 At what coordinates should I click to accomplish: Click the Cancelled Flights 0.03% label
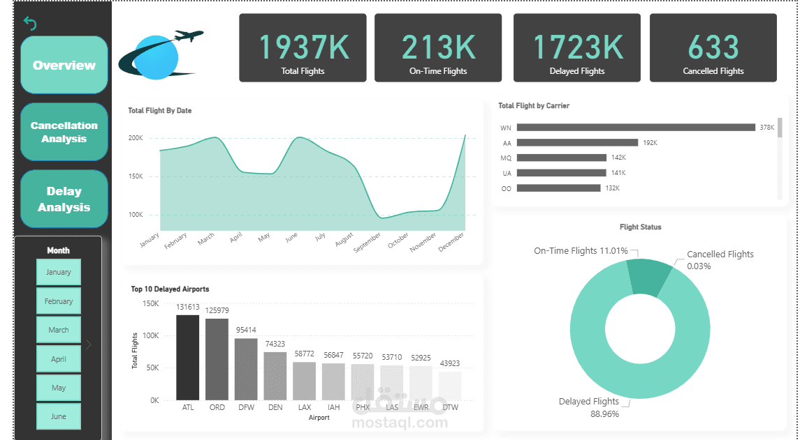click(x=720, y=259)
